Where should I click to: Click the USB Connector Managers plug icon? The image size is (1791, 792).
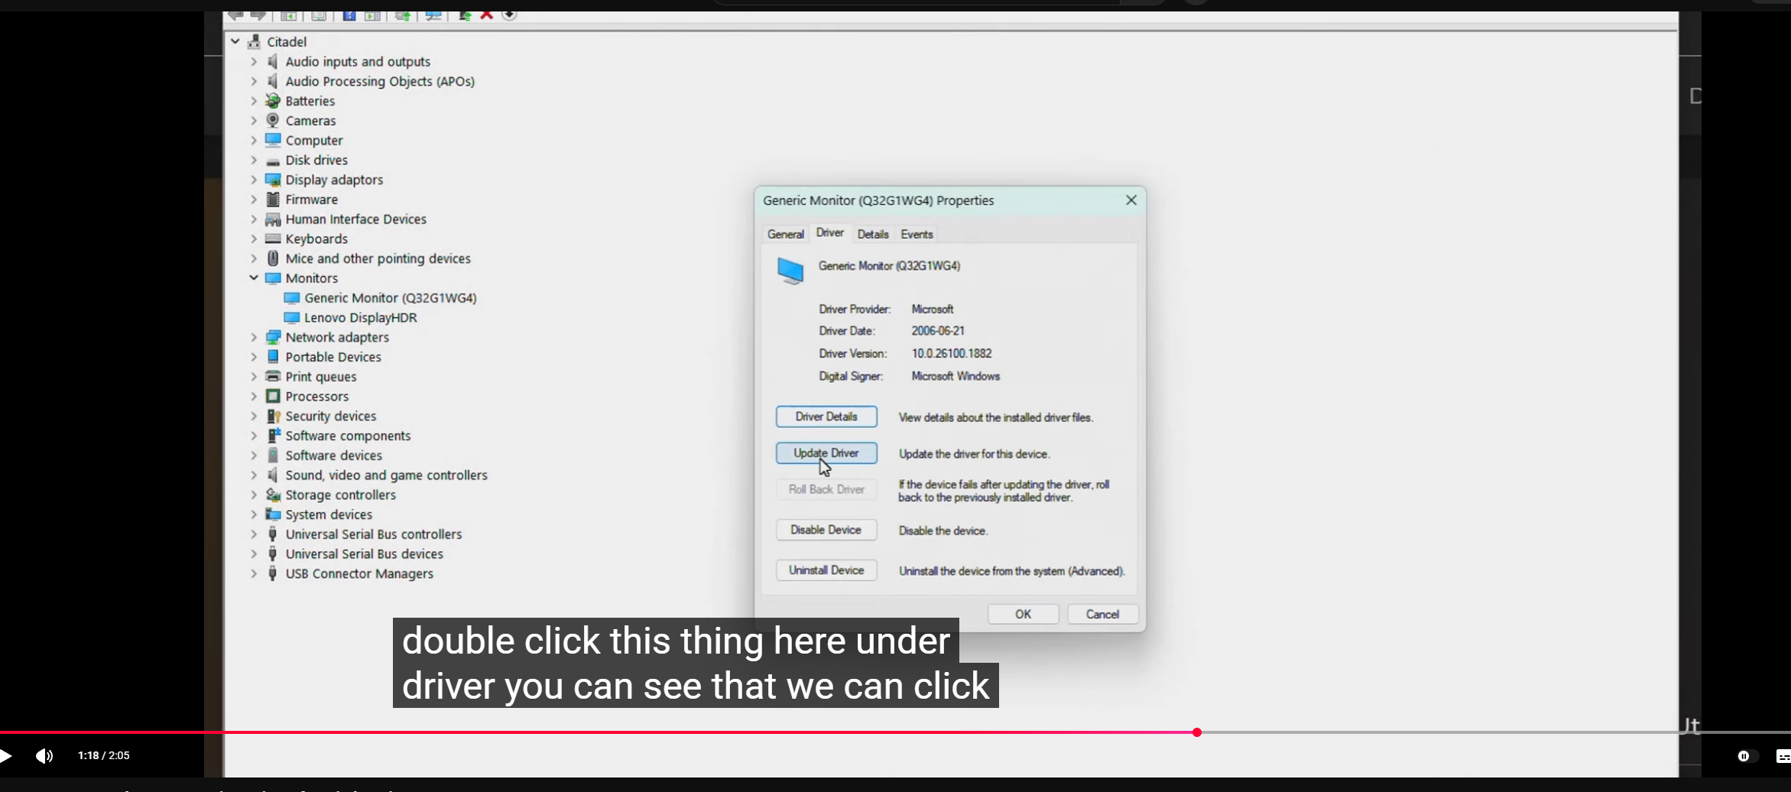click(272, 573)
